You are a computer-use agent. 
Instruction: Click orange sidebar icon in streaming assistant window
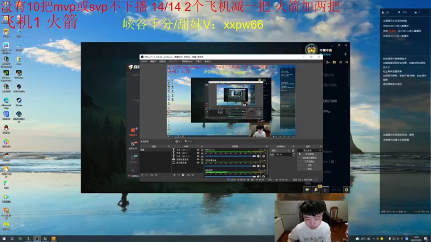pos(133,130)
